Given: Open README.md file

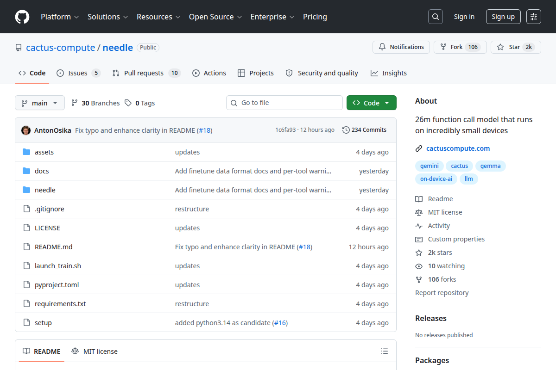Looking at the screenshot, I should tap(54, 247).
